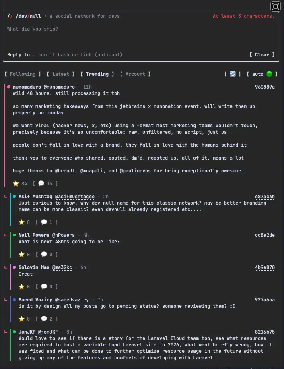
Task: Open the Account tab
Action: click(x=135, y=74)
